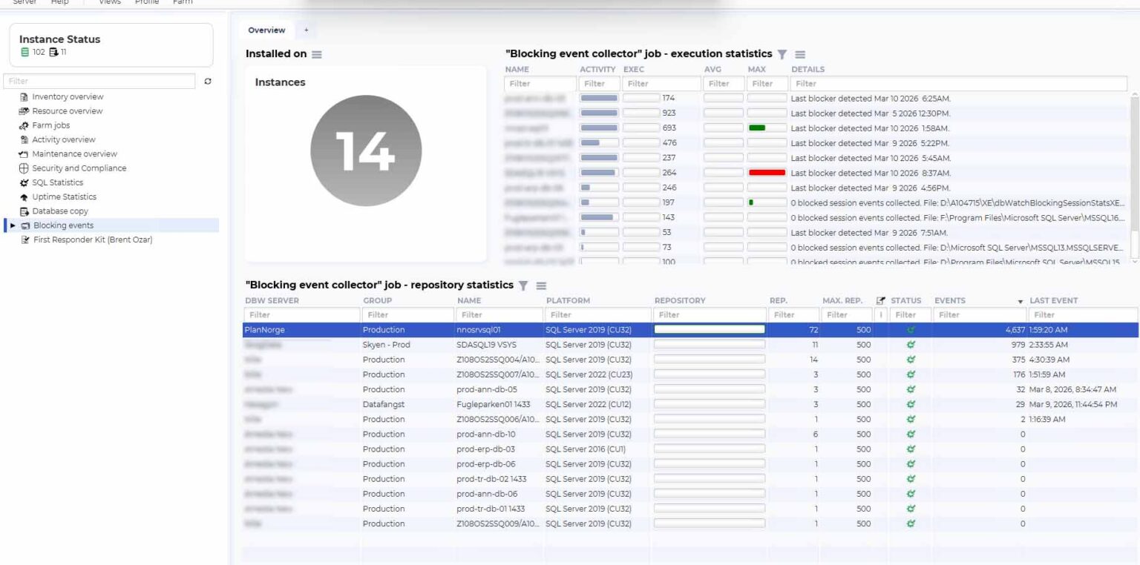Viewport: 1140px width, 565px height.
Task: Click the 14 instances circle
Action: coord(365,151)
